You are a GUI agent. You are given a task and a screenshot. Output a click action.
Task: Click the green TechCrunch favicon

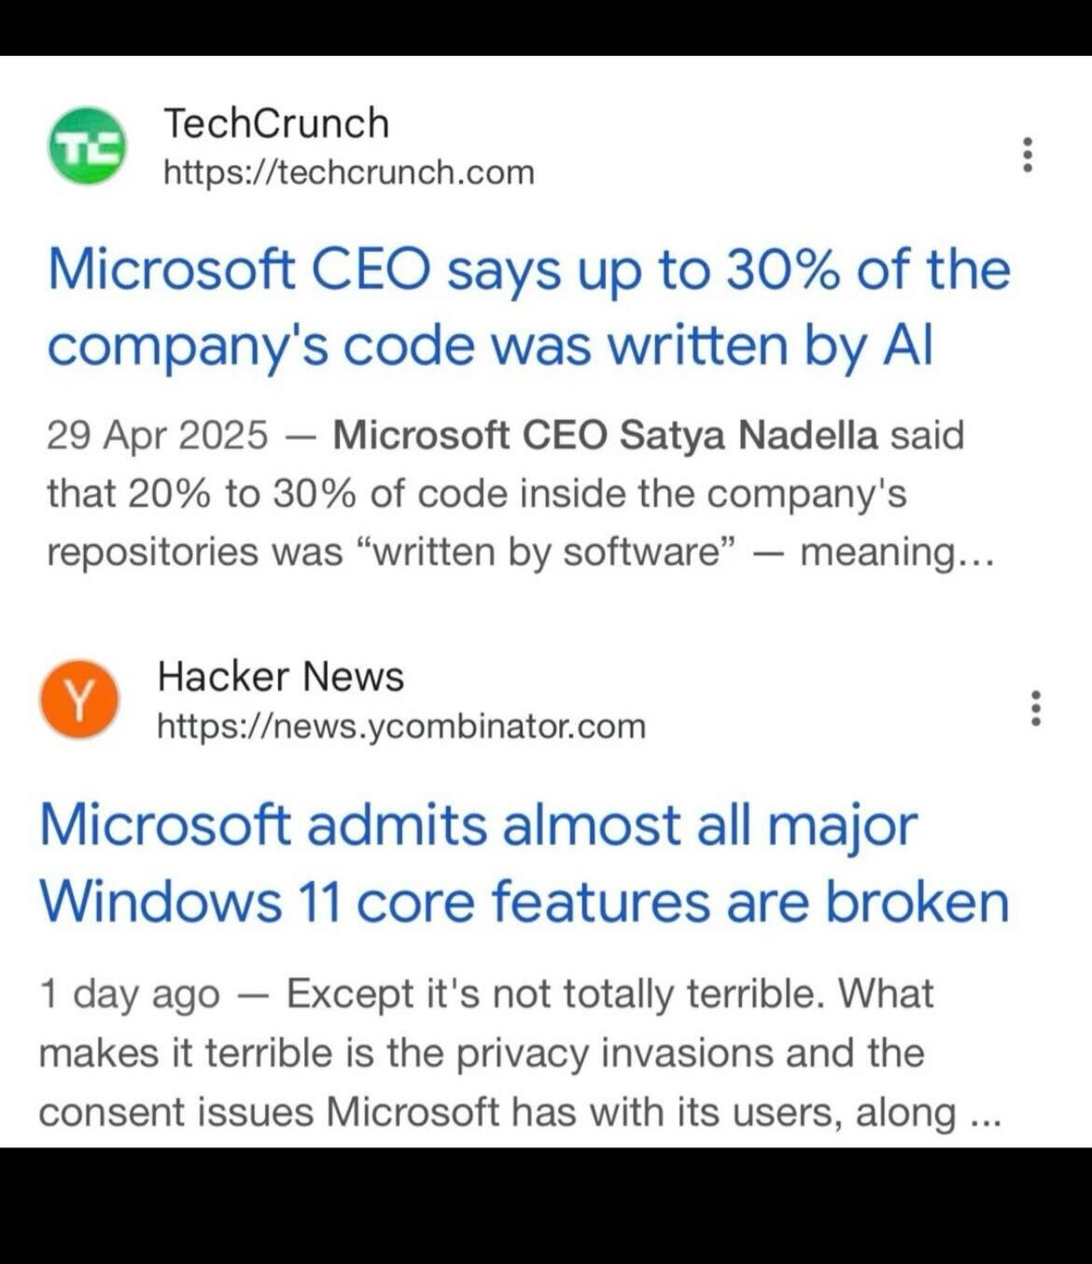pos(87,147)
